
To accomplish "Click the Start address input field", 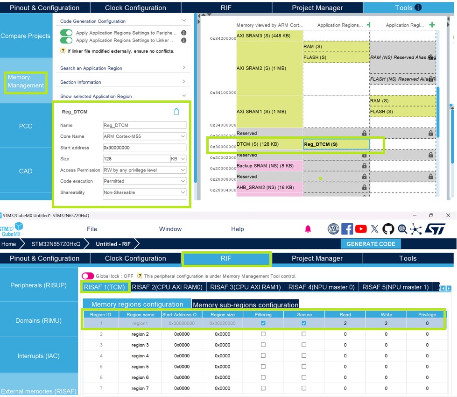I will coord(145,148).
